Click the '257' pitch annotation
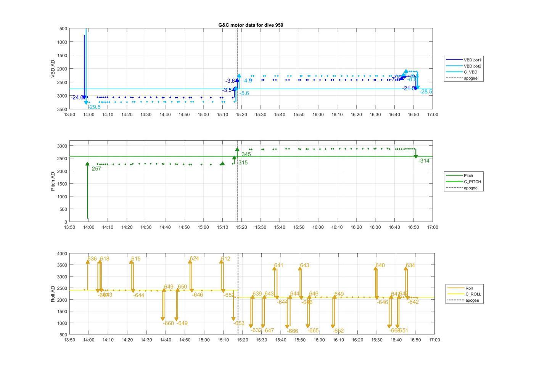Image resolution: width=534 pixels, height=376 pixels. (97, 169)
